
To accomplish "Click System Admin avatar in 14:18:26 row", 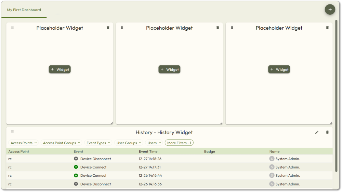I will [272, 159].
